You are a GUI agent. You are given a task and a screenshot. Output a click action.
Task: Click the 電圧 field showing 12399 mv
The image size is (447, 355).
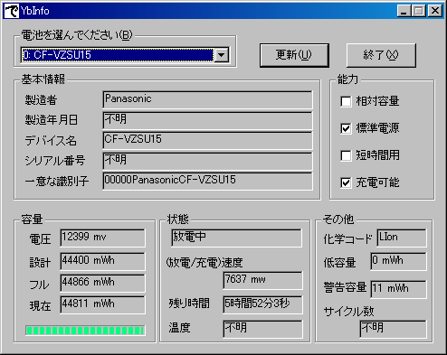click(102, 238)
